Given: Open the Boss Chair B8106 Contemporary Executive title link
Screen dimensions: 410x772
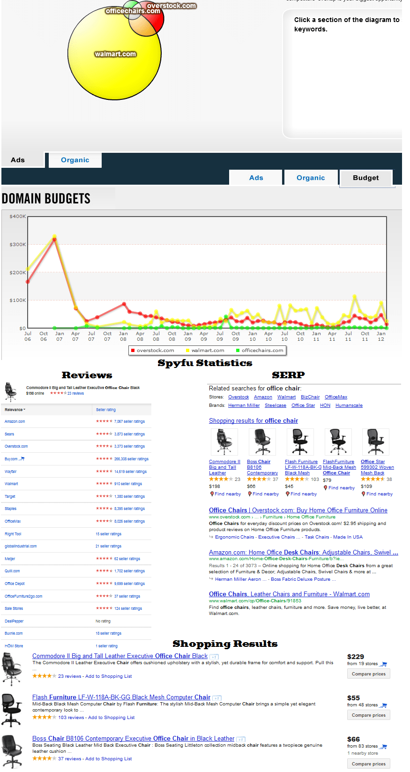Looking at the screenshot, I should coord(133,739).
